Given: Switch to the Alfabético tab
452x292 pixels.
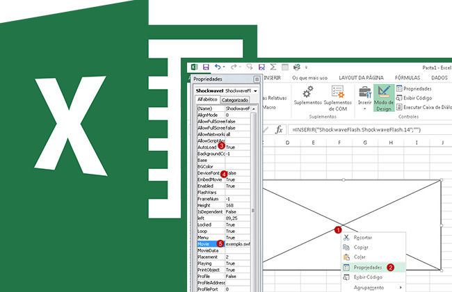Looking at the screenshot, I should pyautogui.click(x=207, y=99).
